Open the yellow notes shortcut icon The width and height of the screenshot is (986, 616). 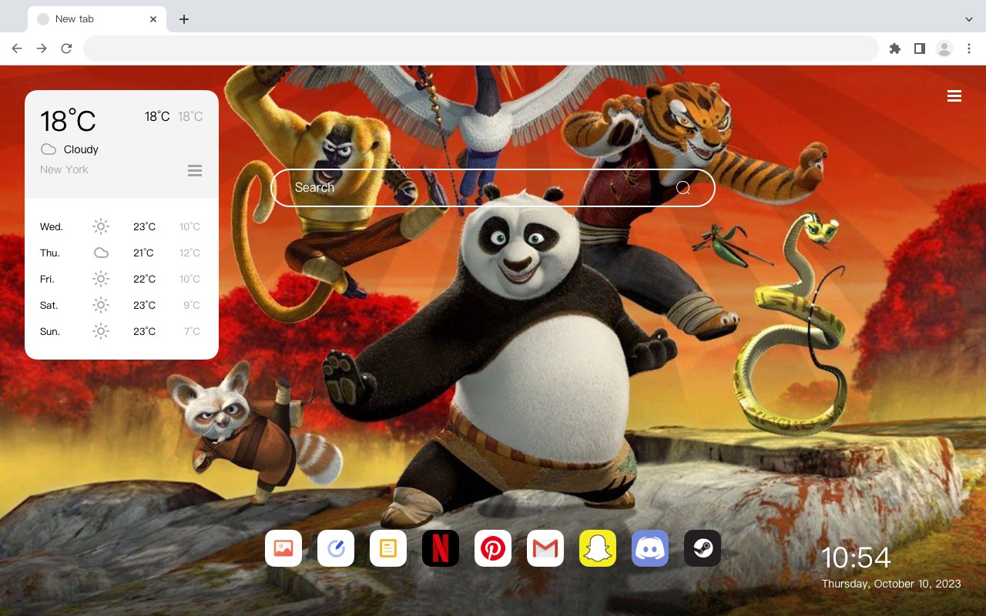[388, 548]
